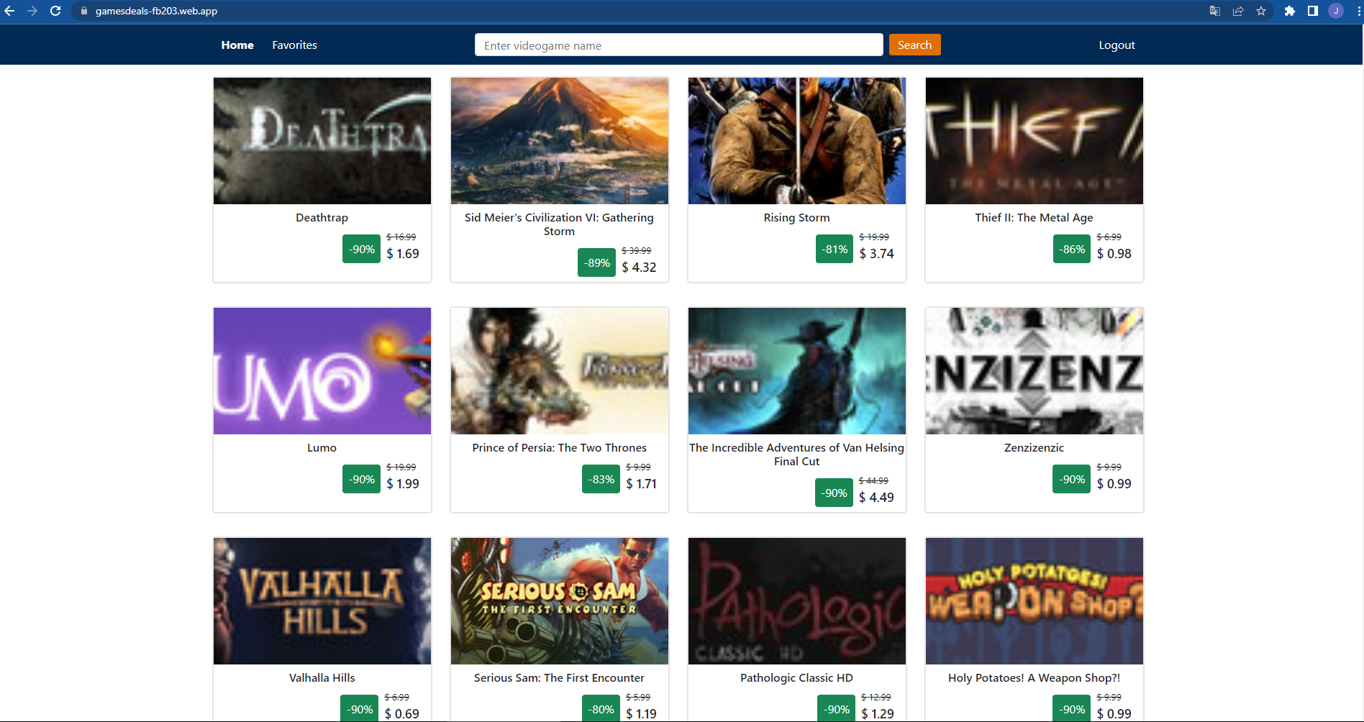Open the translate page icon

point(1215,11)
